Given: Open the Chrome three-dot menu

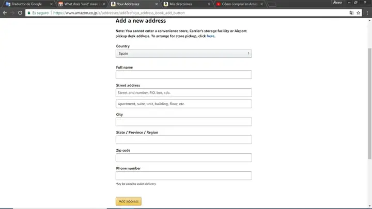Looking at the screenshot, I should (x=367, y=13).
